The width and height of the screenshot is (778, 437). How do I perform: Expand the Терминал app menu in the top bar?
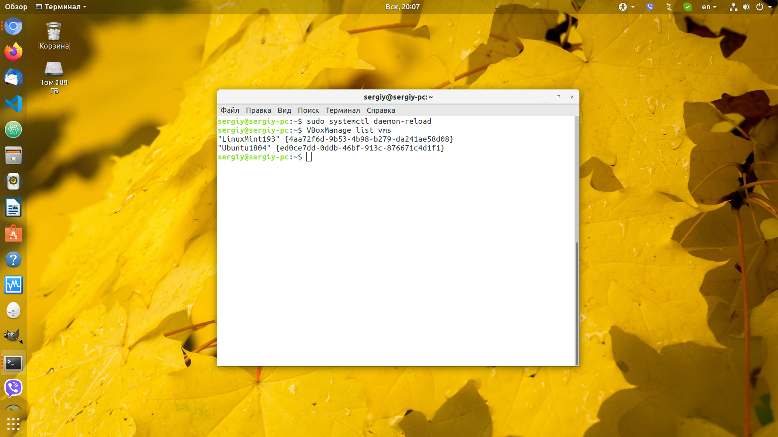tap(61, 7)
